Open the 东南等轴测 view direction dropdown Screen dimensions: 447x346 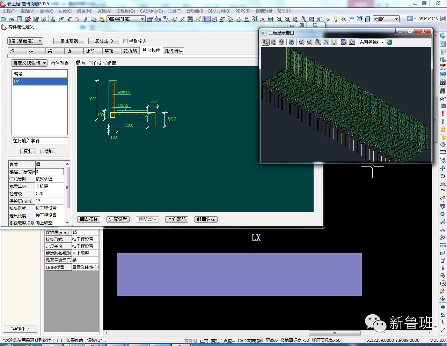tap(372, 42)
